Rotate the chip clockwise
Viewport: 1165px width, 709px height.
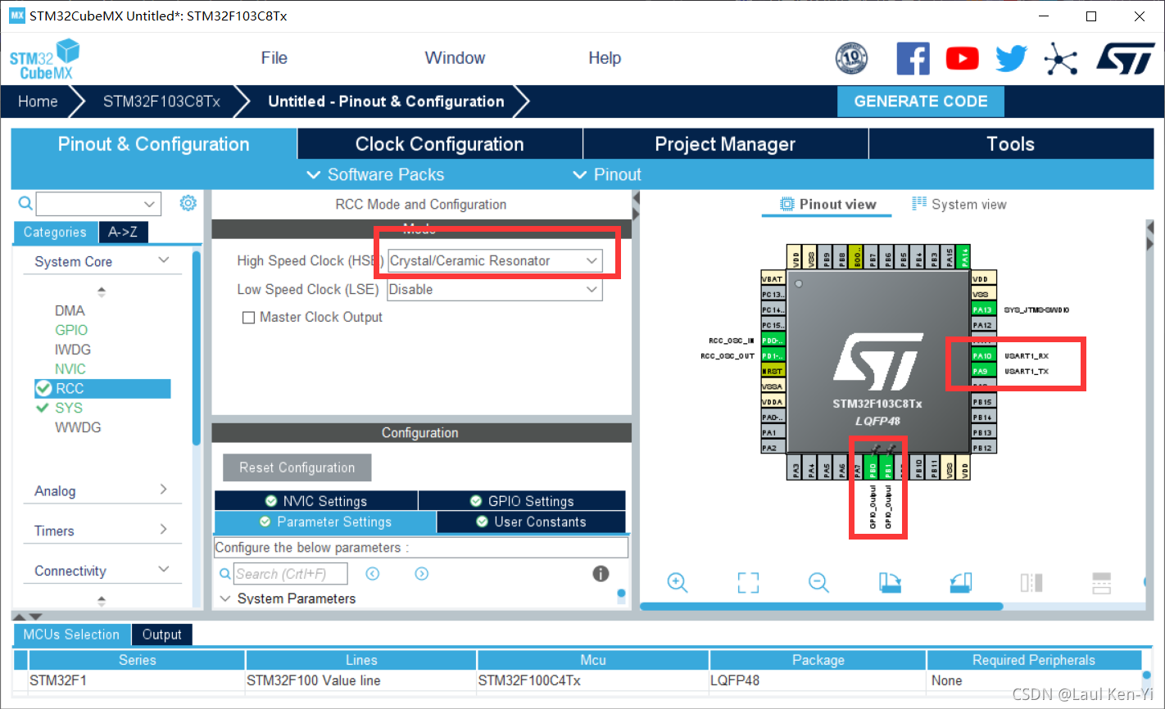[x=890, y=582]
